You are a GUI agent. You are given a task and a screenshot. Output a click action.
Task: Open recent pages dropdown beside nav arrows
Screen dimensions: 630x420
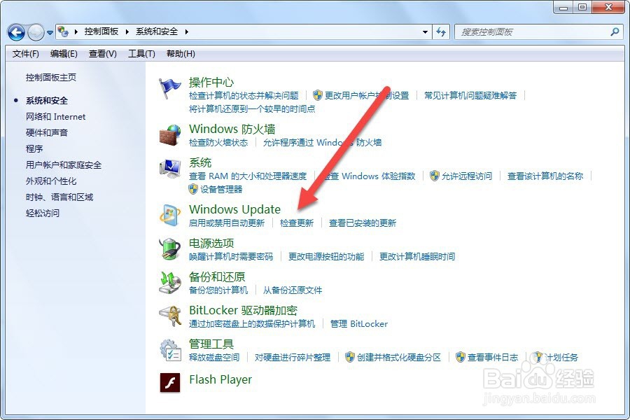coord(50,33)
